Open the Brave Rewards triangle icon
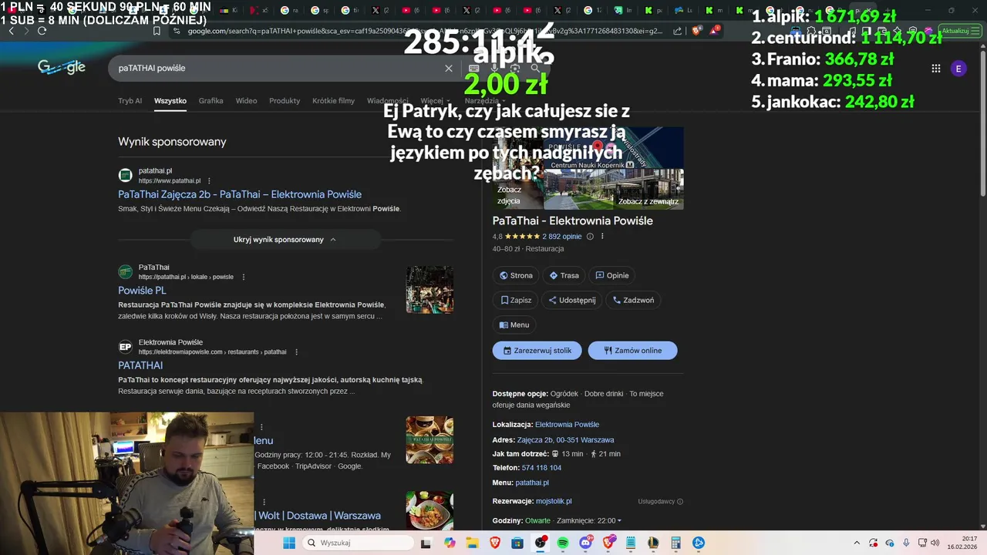Viewport: 987px width, 555px height. point(715,31)
